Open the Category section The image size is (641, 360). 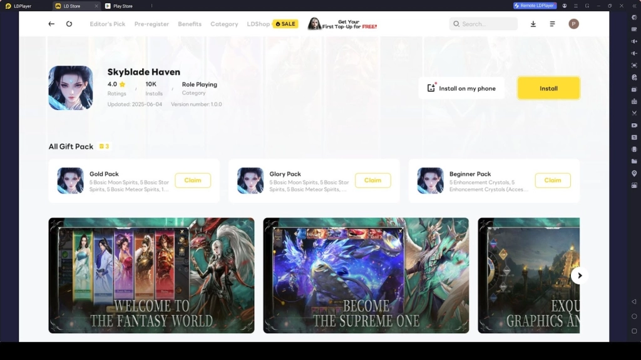point(224,24)
